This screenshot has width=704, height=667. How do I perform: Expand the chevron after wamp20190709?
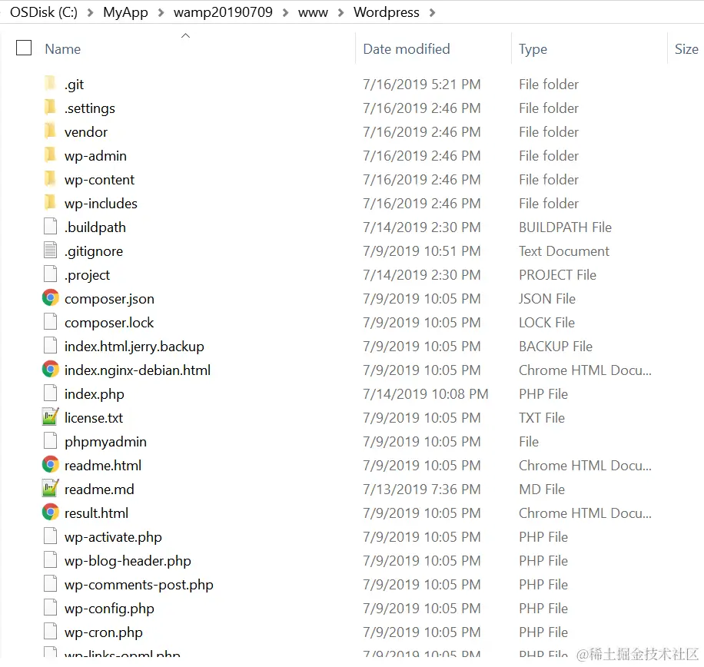[286, 12]
